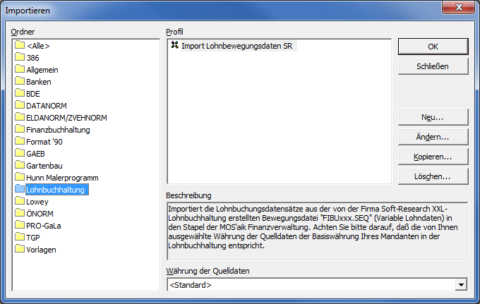
Task: Click the Gartenbau folder icon
Action: 20,165
